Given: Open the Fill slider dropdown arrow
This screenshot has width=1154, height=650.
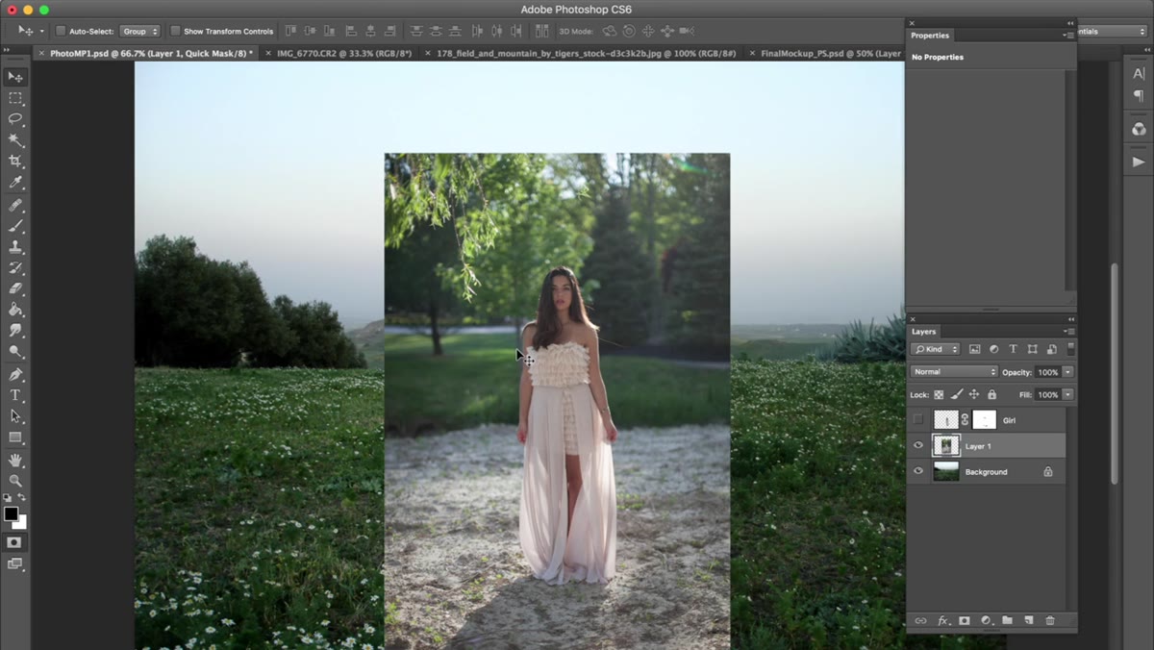Looking at the screenshot, I should [1067, 394].
